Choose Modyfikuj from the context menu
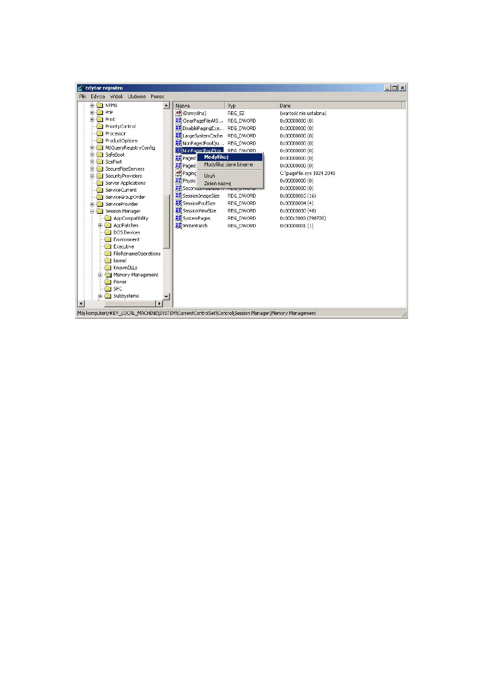Viewport: 482px width, 682px height. [x=216, y=157]
